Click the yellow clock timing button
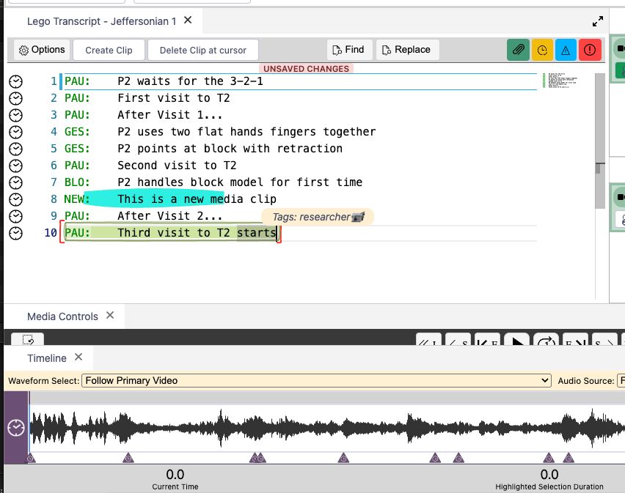625x493 pixels. [x=542, y=50]
